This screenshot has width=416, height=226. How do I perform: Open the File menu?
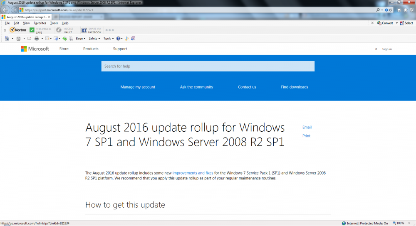coord(7,23)
